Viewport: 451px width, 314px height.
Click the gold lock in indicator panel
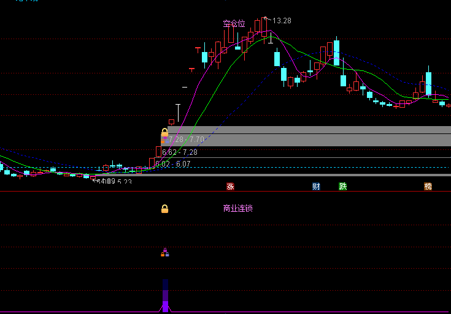click(x=164, y=209)
